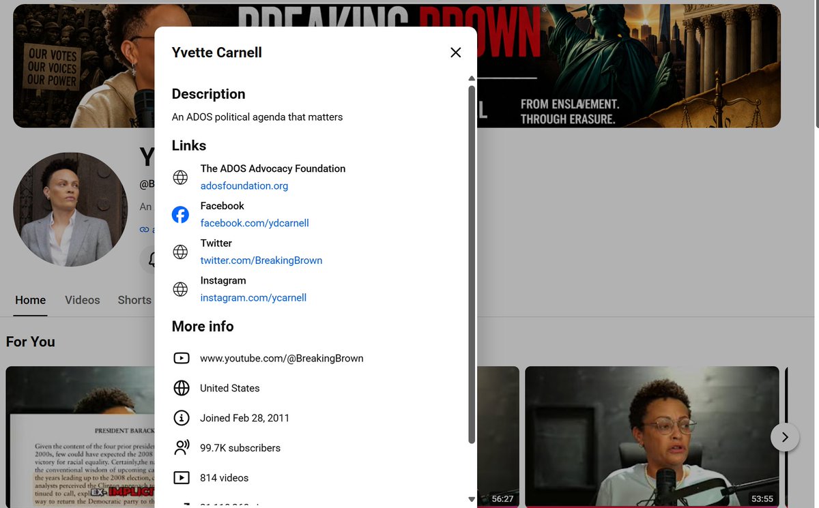Select the 814 videos text
Screen dimensions: 819x508
click(x=224, y=478)
